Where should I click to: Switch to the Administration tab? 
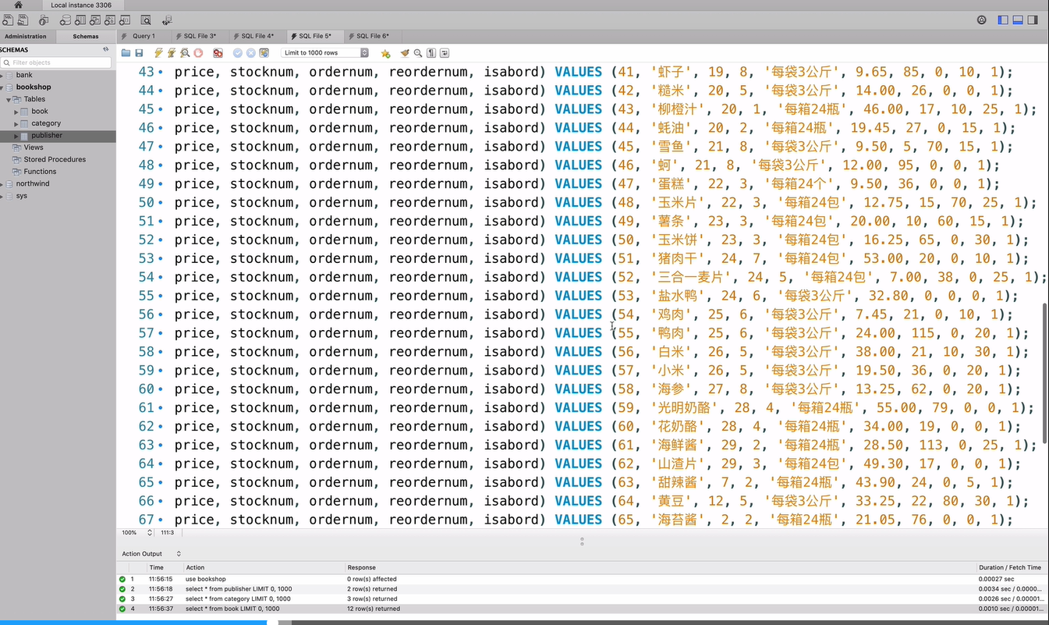point(26,36)
